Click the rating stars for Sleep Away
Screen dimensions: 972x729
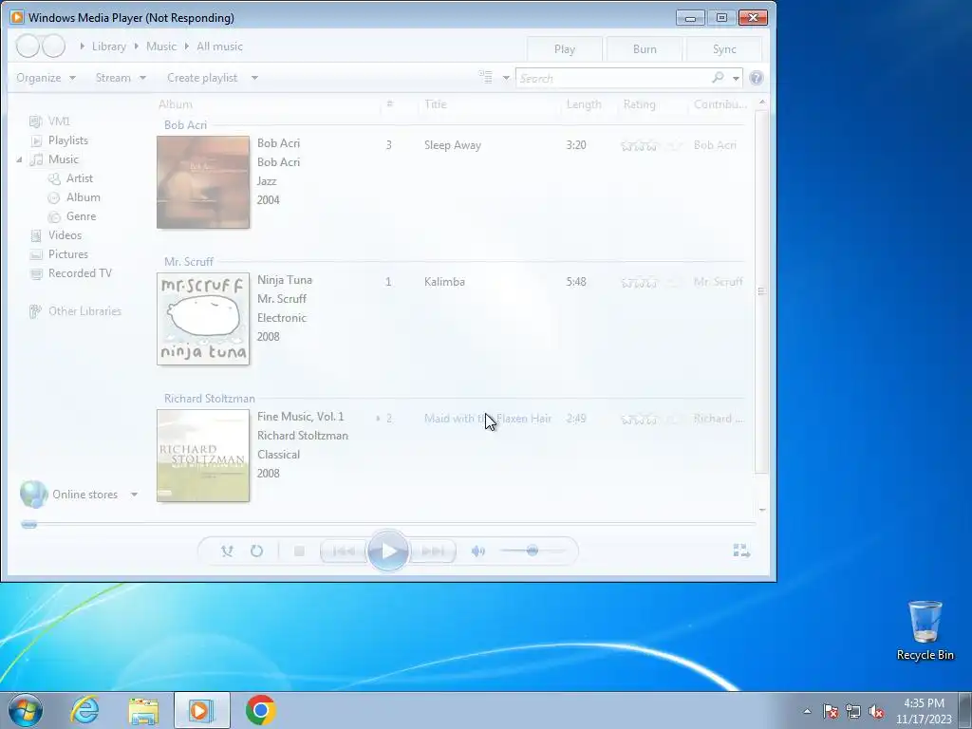click(x=651, y=145)
